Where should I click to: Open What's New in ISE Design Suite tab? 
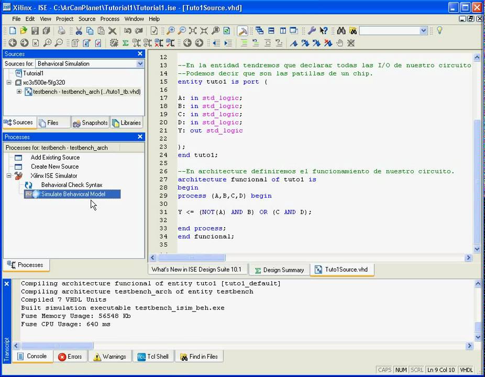[197, 269]
